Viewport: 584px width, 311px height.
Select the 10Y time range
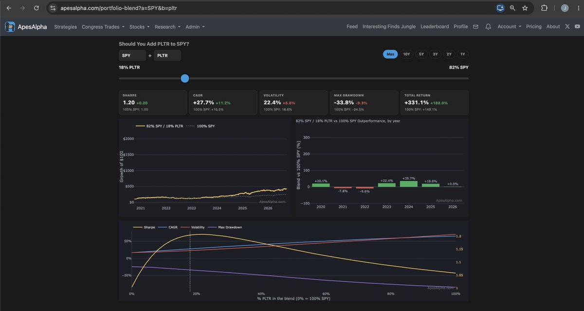coord(406,54)
